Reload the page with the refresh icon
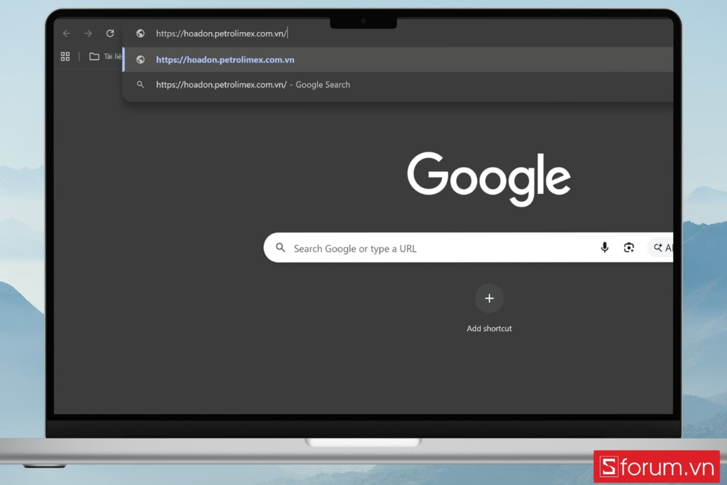This screenshot has width=727, height=485. click(x=110, y=33)
